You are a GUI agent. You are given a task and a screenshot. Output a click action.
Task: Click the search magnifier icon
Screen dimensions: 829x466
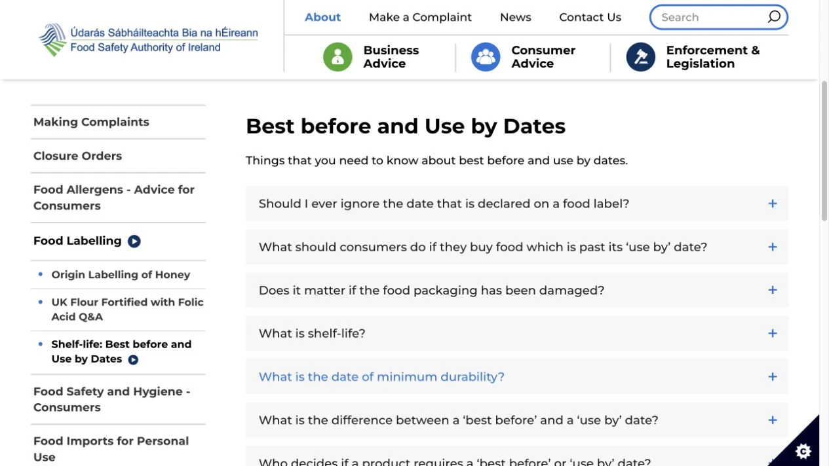pos(774,17)
